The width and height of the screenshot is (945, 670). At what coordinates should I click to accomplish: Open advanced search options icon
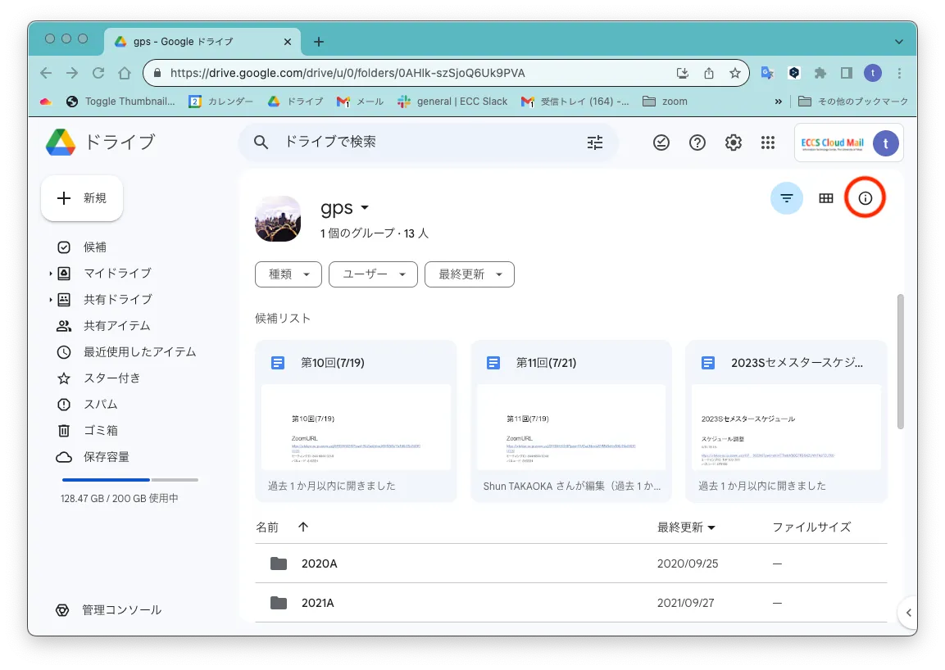(595, 143)
